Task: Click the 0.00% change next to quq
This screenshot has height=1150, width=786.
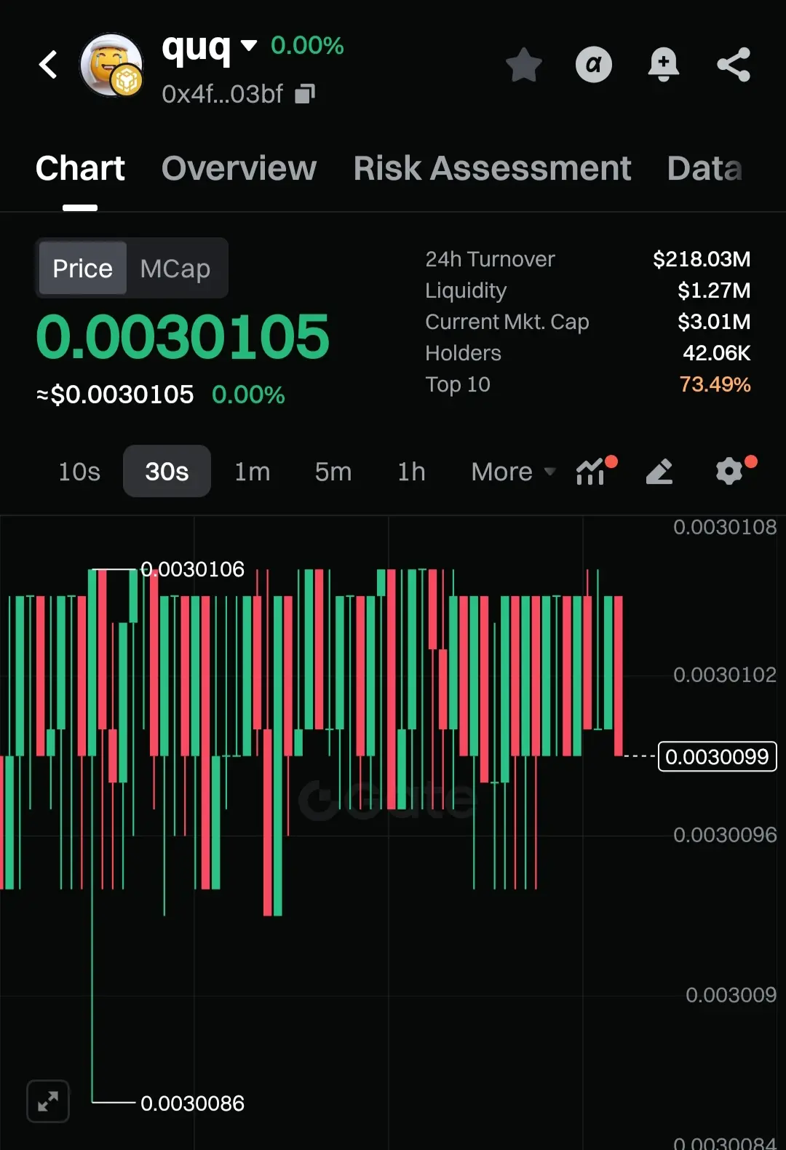Action: coord(307,45)
